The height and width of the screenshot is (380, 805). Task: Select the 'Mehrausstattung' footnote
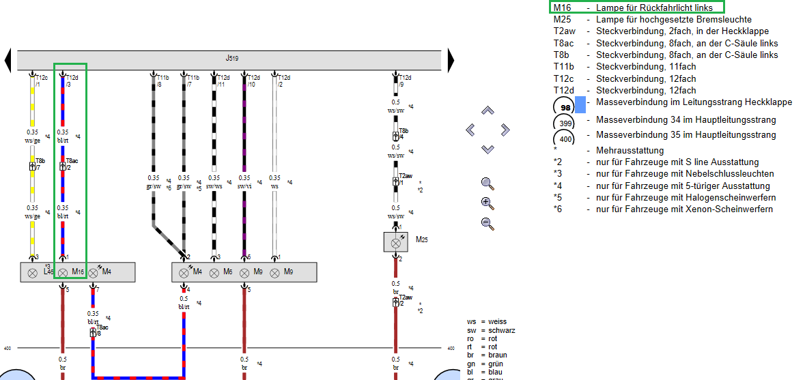pyautogui.click(x=630, y=150)
